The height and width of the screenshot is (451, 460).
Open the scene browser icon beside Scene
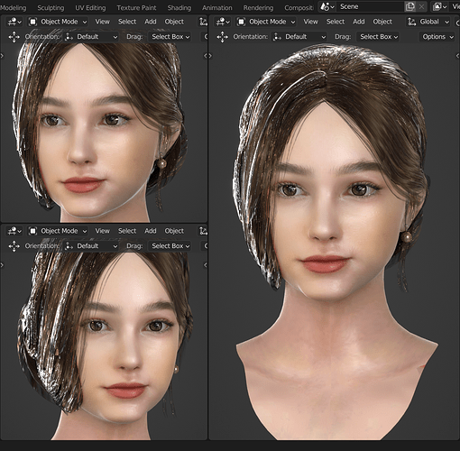tap(327, 6)
